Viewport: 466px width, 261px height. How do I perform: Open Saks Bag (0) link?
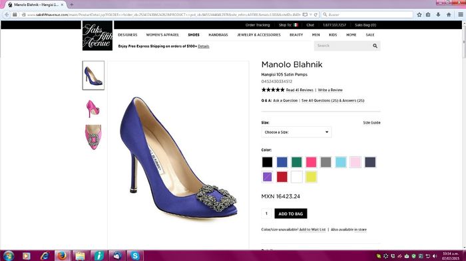click(x=365, y=25)
